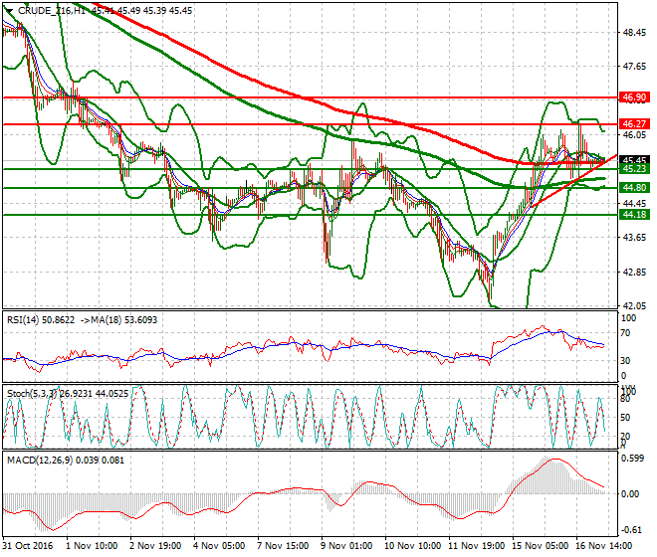Viewport: 657px width, 557px height.
Task: Click the red 46.90 resistance price label
Action: (634, 97)
